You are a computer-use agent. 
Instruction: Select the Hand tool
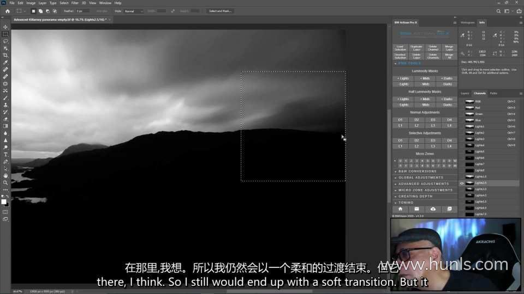(5, 176)
